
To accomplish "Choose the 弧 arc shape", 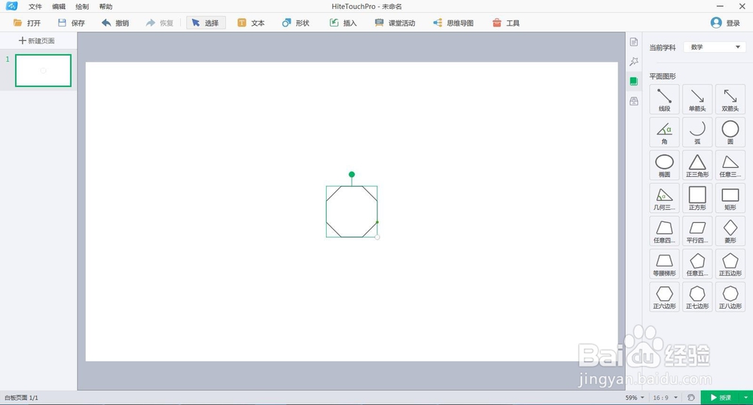I will pyautogui.click(x=697, y=132).
